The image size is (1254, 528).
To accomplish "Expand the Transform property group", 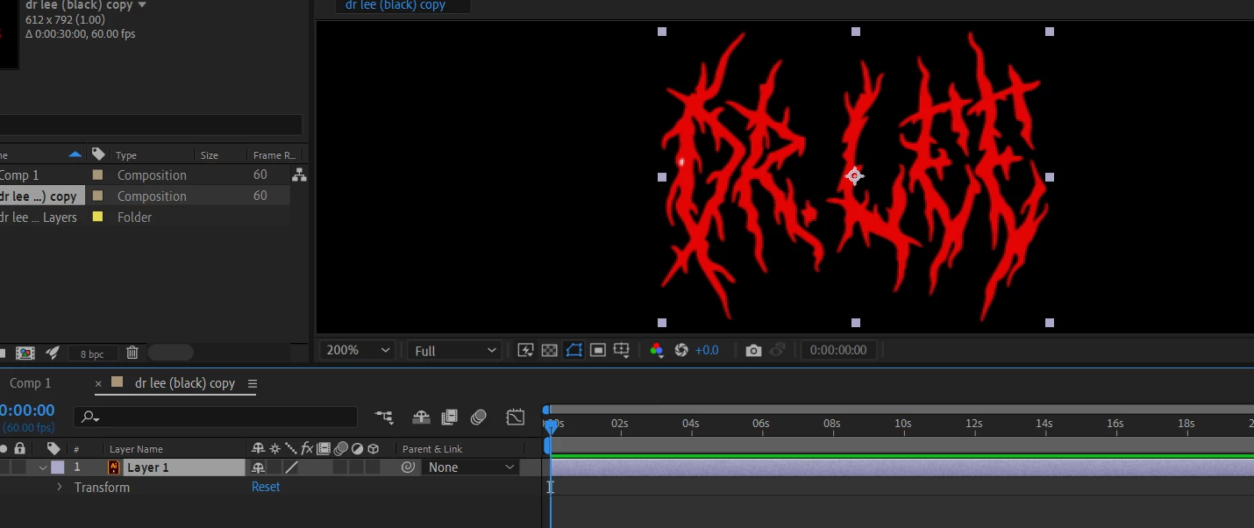I will tap(60, 487).
